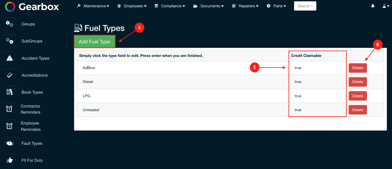
Task: Click the Groups gears icon in sidebar
Action: [x=10, y=24]
